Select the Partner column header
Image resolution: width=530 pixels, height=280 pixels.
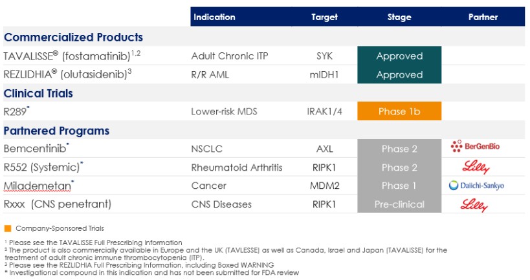pyautogui.click(x=483, y=17)
